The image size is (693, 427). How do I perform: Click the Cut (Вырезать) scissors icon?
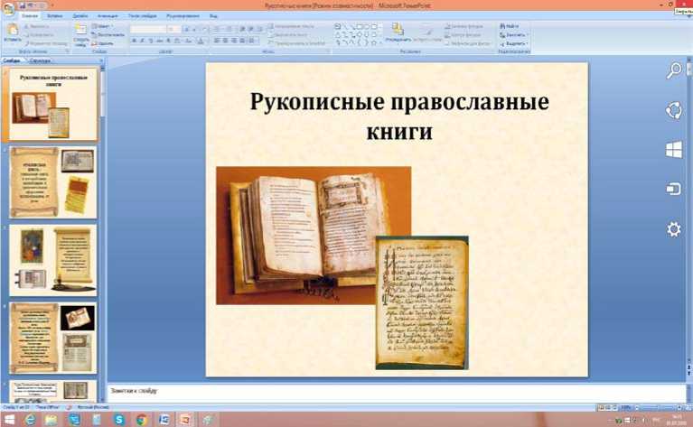[x=26, y=26]
